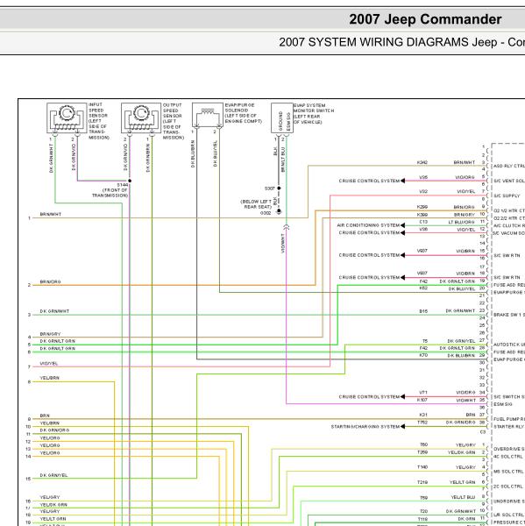The width and height of the screenshot is (525, 526).
Task: Click the 'S/C VENT SOL' pin label
Action: point(509,181)
